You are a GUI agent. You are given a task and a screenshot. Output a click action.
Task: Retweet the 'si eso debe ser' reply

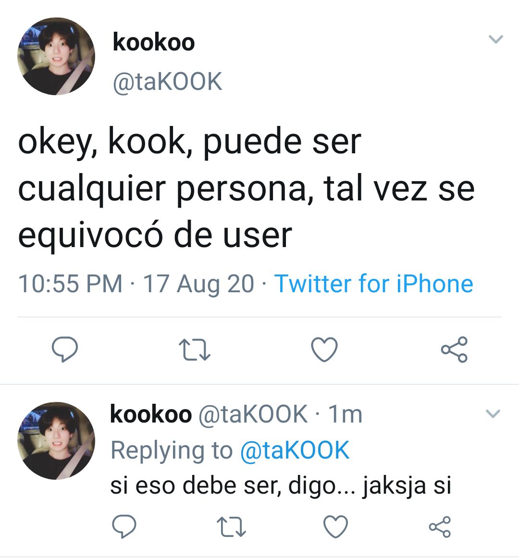pyautogui.click(x=231, y=527)
